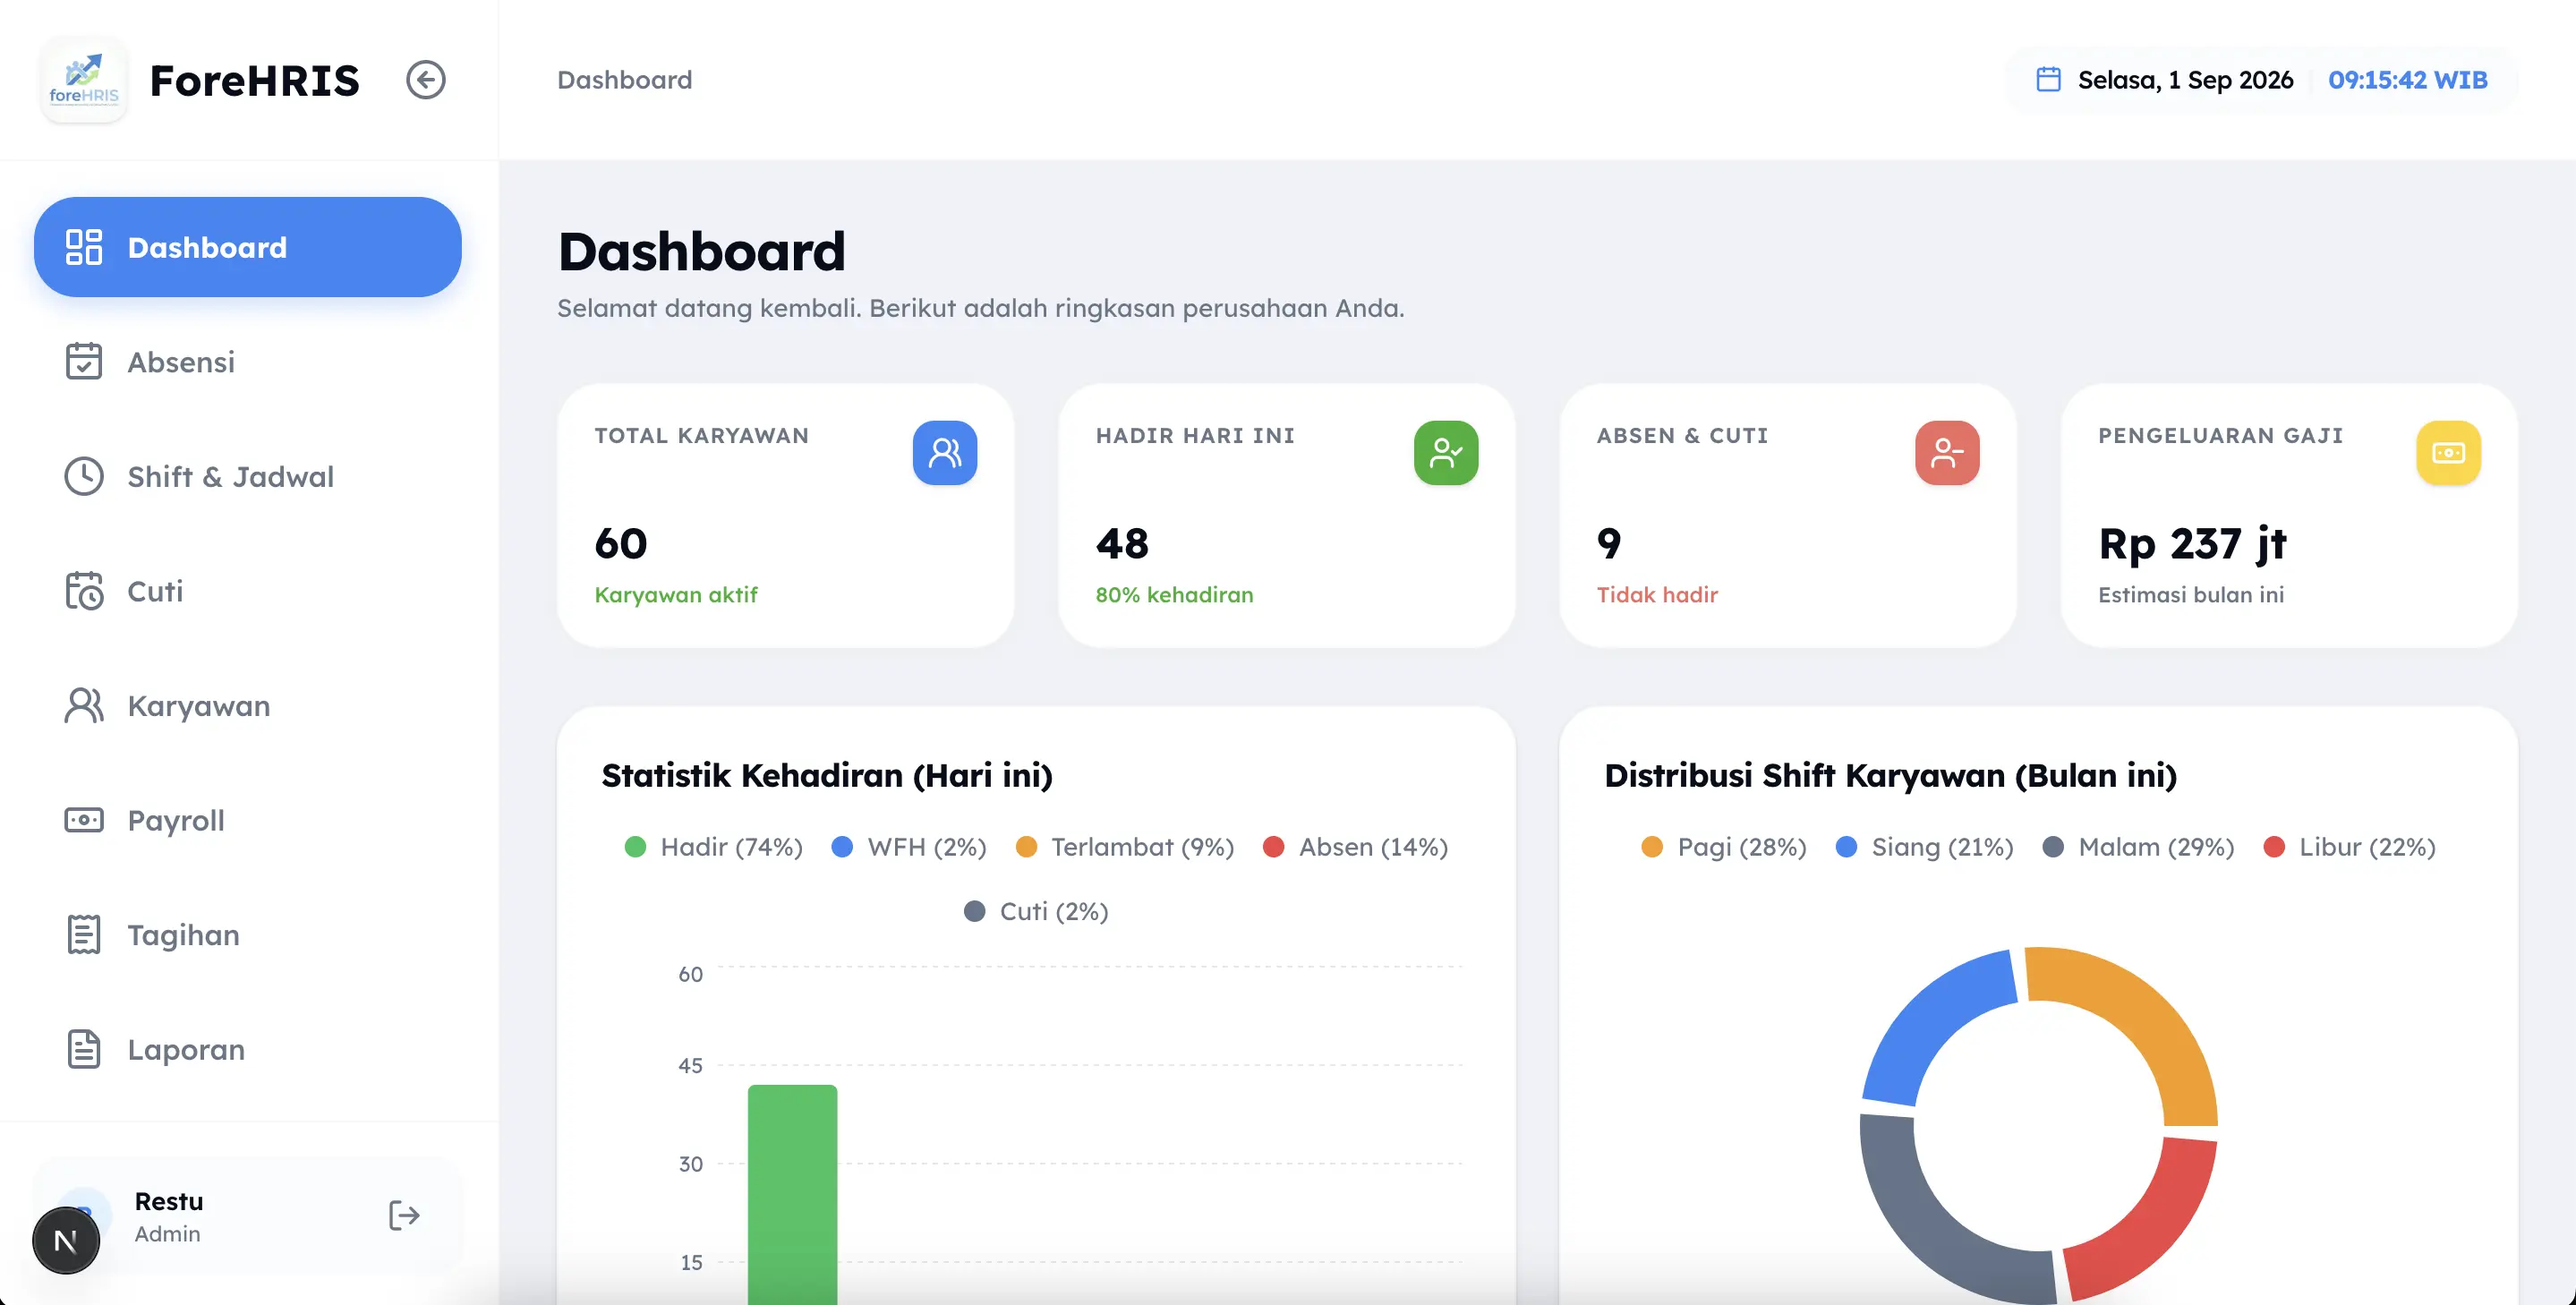Toggle the Siang (21%) legend item
The height and width of the screenshot is (1305, 2576).
click(x=1925, y=847)
